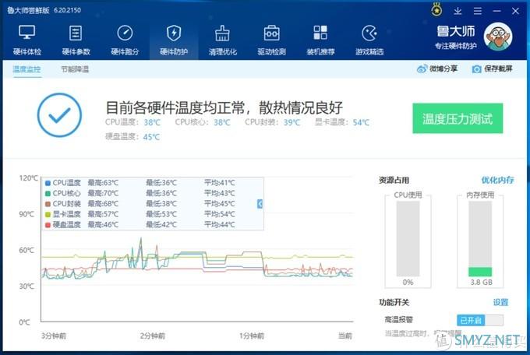
Task: Click 最低:53℃ value in 显卡温度 row
Action: [161, 214]
